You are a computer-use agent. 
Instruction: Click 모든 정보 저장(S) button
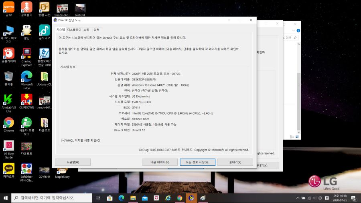[197, 162]
